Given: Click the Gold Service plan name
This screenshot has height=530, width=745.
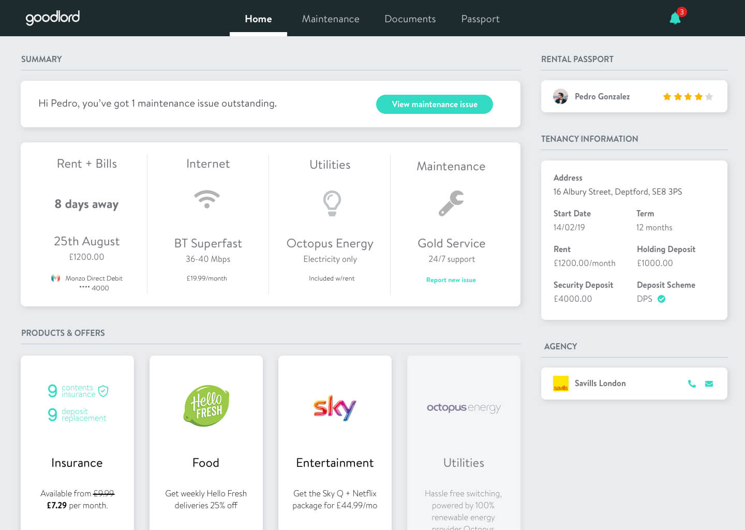Looking at the screenshot, I should [x=452, y=243].
